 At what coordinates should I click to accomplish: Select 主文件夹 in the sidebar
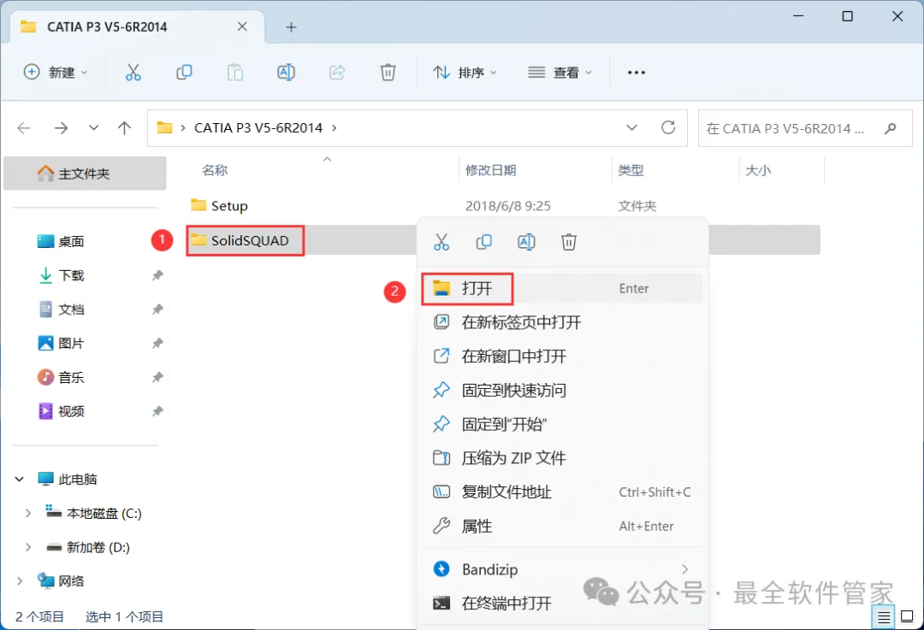point(85,174)
